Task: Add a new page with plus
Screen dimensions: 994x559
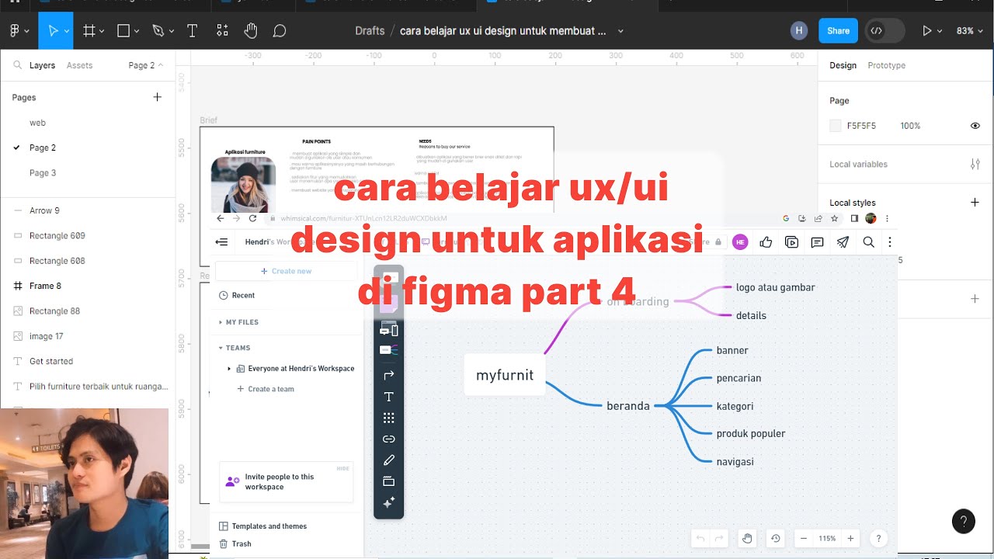Action: [x=158, y=97]
